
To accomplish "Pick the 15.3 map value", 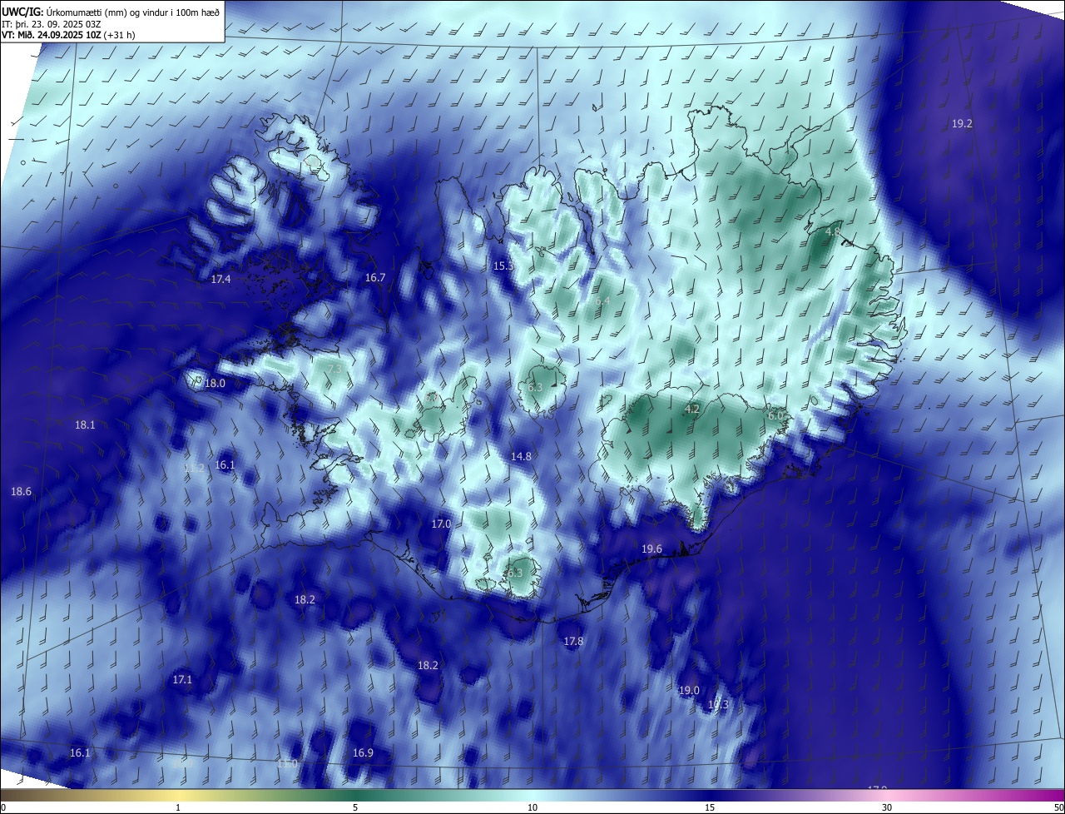I will pyautogui.click(x=503, y=266).
